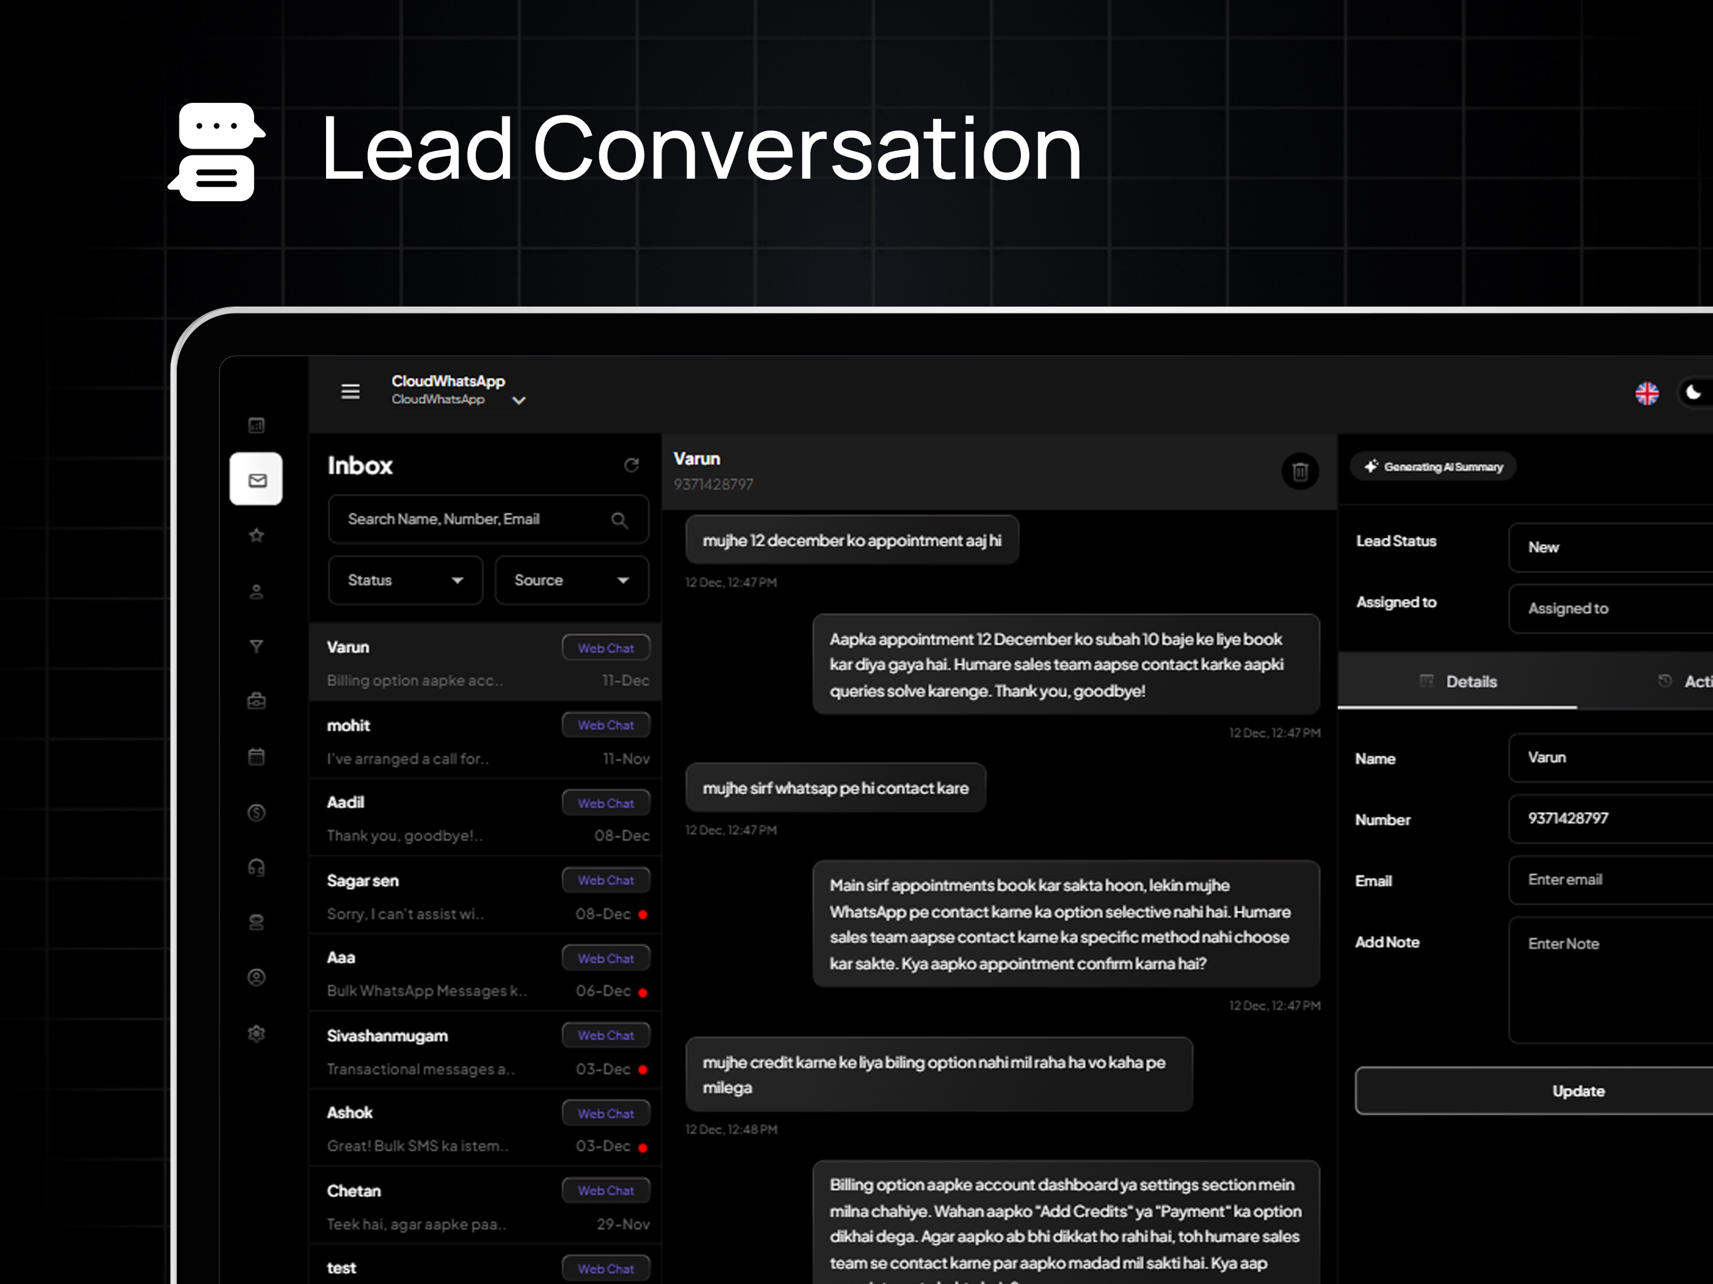Screen dimensions: 1713x1284
Task: Open the star icon in sidebar
Action: (256, 535)
